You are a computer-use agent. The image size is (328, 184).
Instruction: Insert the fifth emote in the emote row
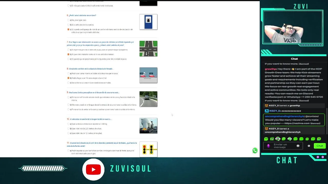click(290, 139)
